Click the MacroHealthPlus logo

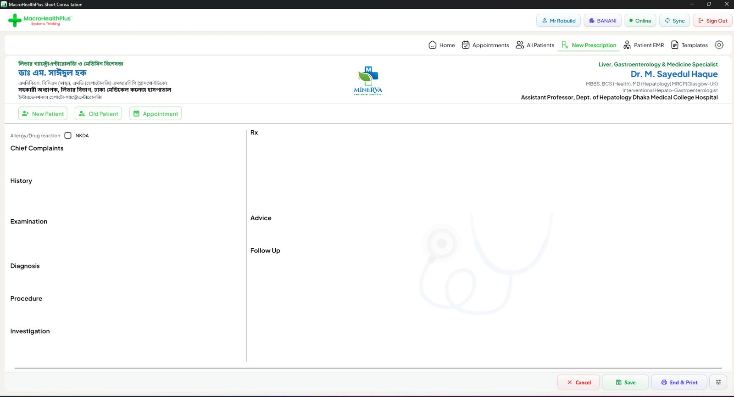tap(40, 20)
